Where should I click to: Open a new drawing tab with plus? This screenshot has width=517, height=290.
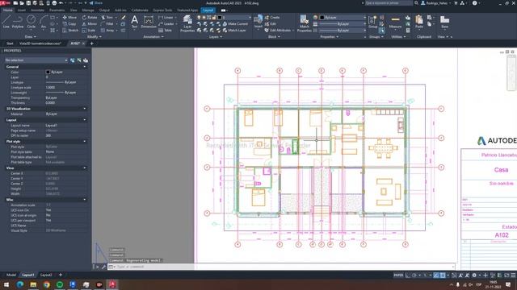91,43
